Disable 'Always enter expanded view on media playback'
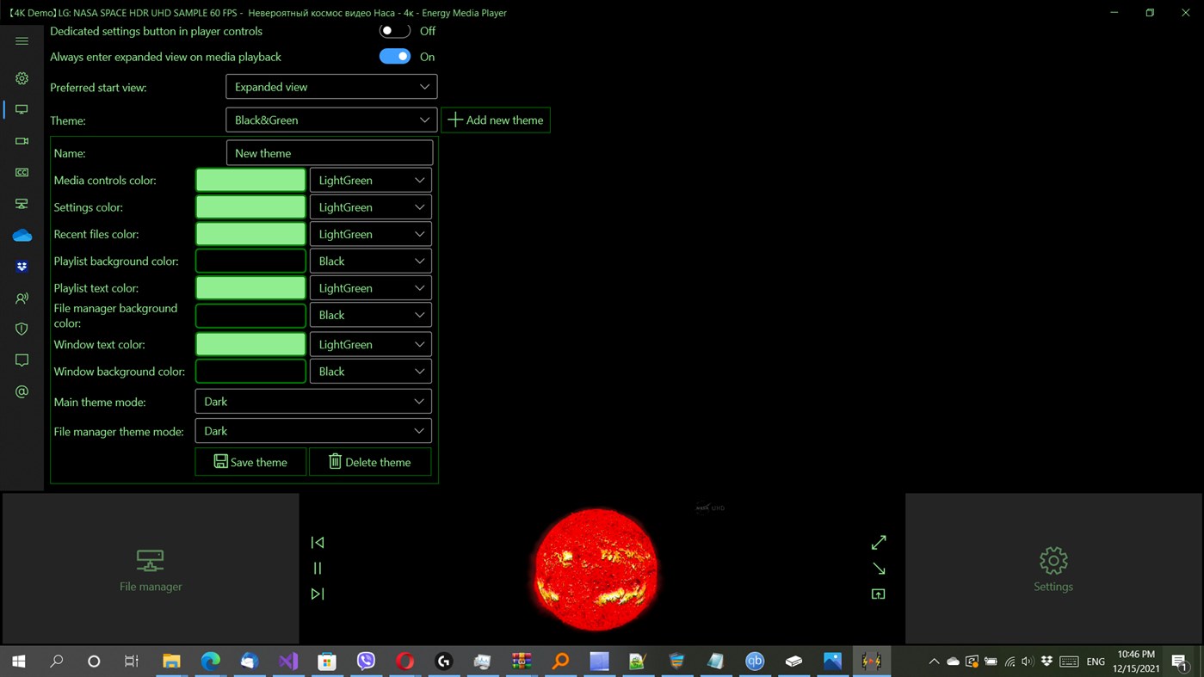The height and width of the screenshot is (677, 1204). (x=394, y=56)
